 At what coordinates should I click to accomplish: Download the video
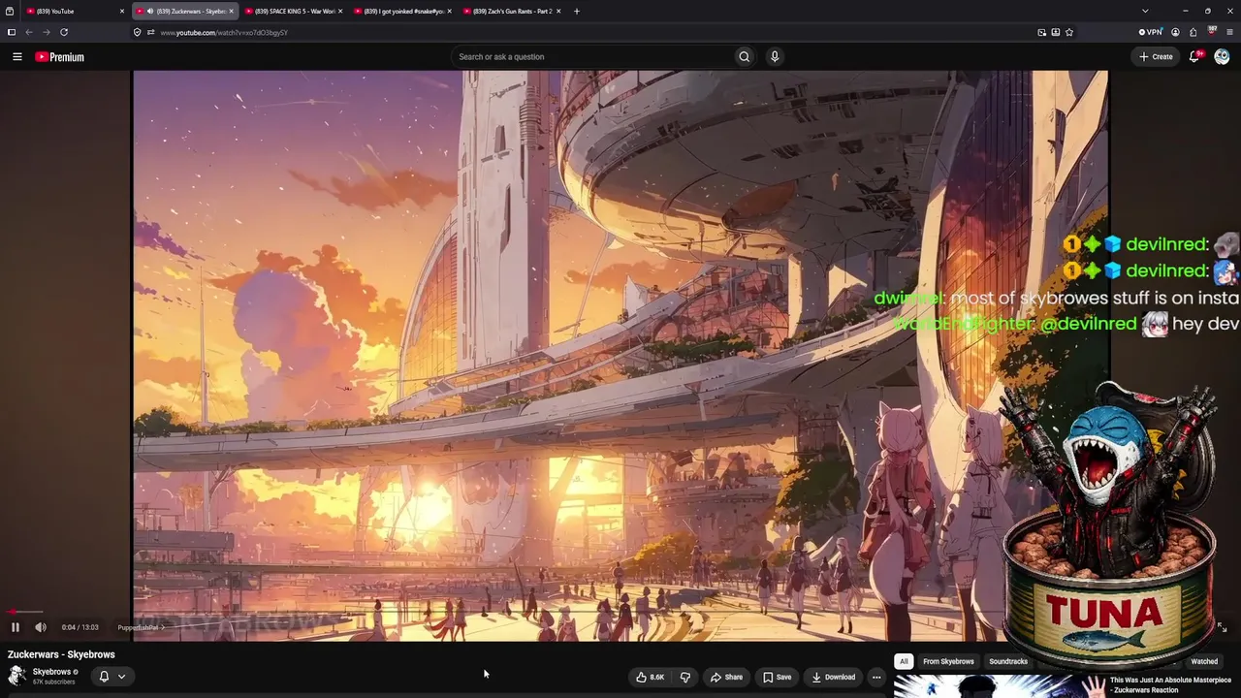(x=834, y=677)
